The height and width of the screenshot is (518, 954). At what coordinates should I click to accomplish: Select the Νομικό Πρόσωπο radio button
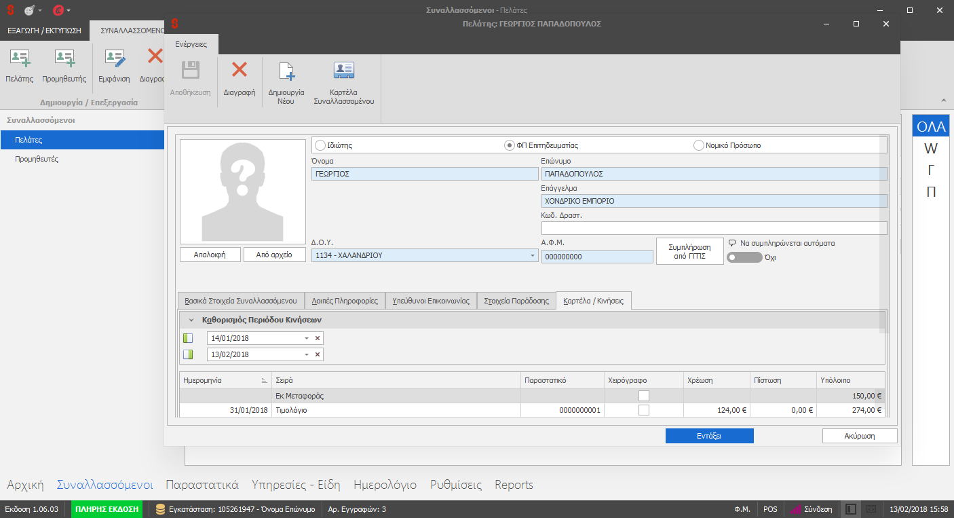click(x=699, y=145)
